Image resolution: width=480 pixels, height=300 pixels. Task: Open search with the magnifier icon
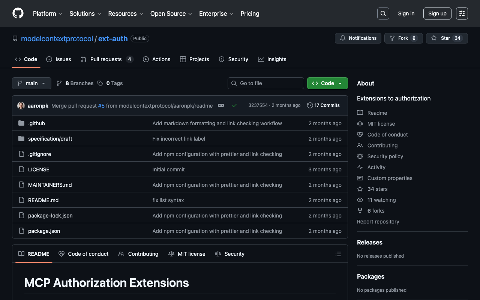coord(383,13)
